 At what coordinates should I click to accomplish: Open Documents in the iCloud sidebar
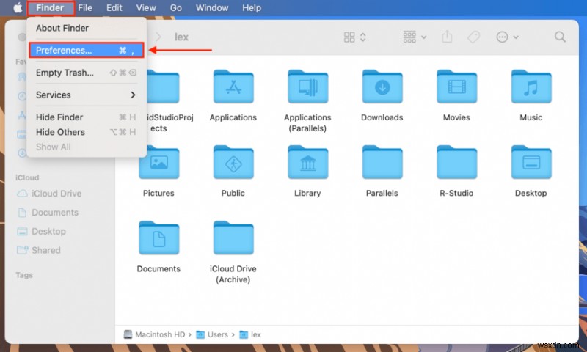click(48, 213)
